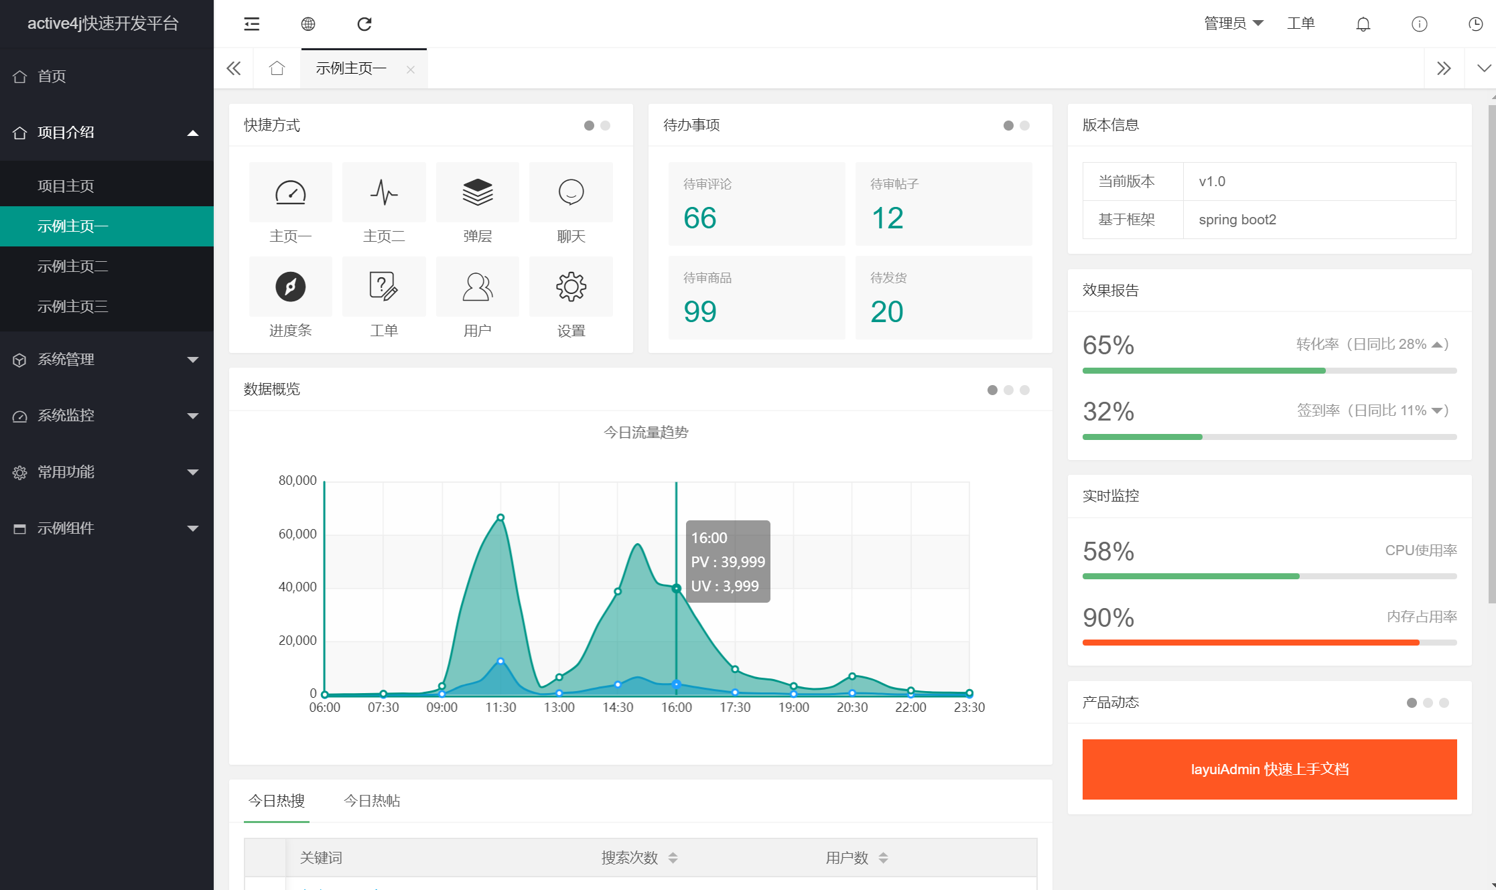Collapse the side menu via hamburger icon
Screen dimensions: 1496x890
pyautogui.click(x=251, y=24)
